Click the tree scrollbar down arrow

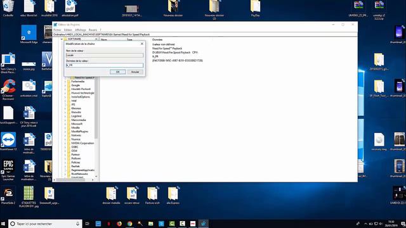96,176
